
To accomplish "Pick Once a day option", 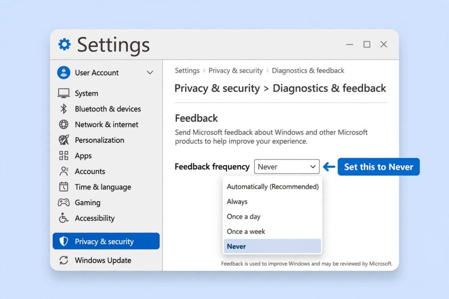I will [272, 216].
